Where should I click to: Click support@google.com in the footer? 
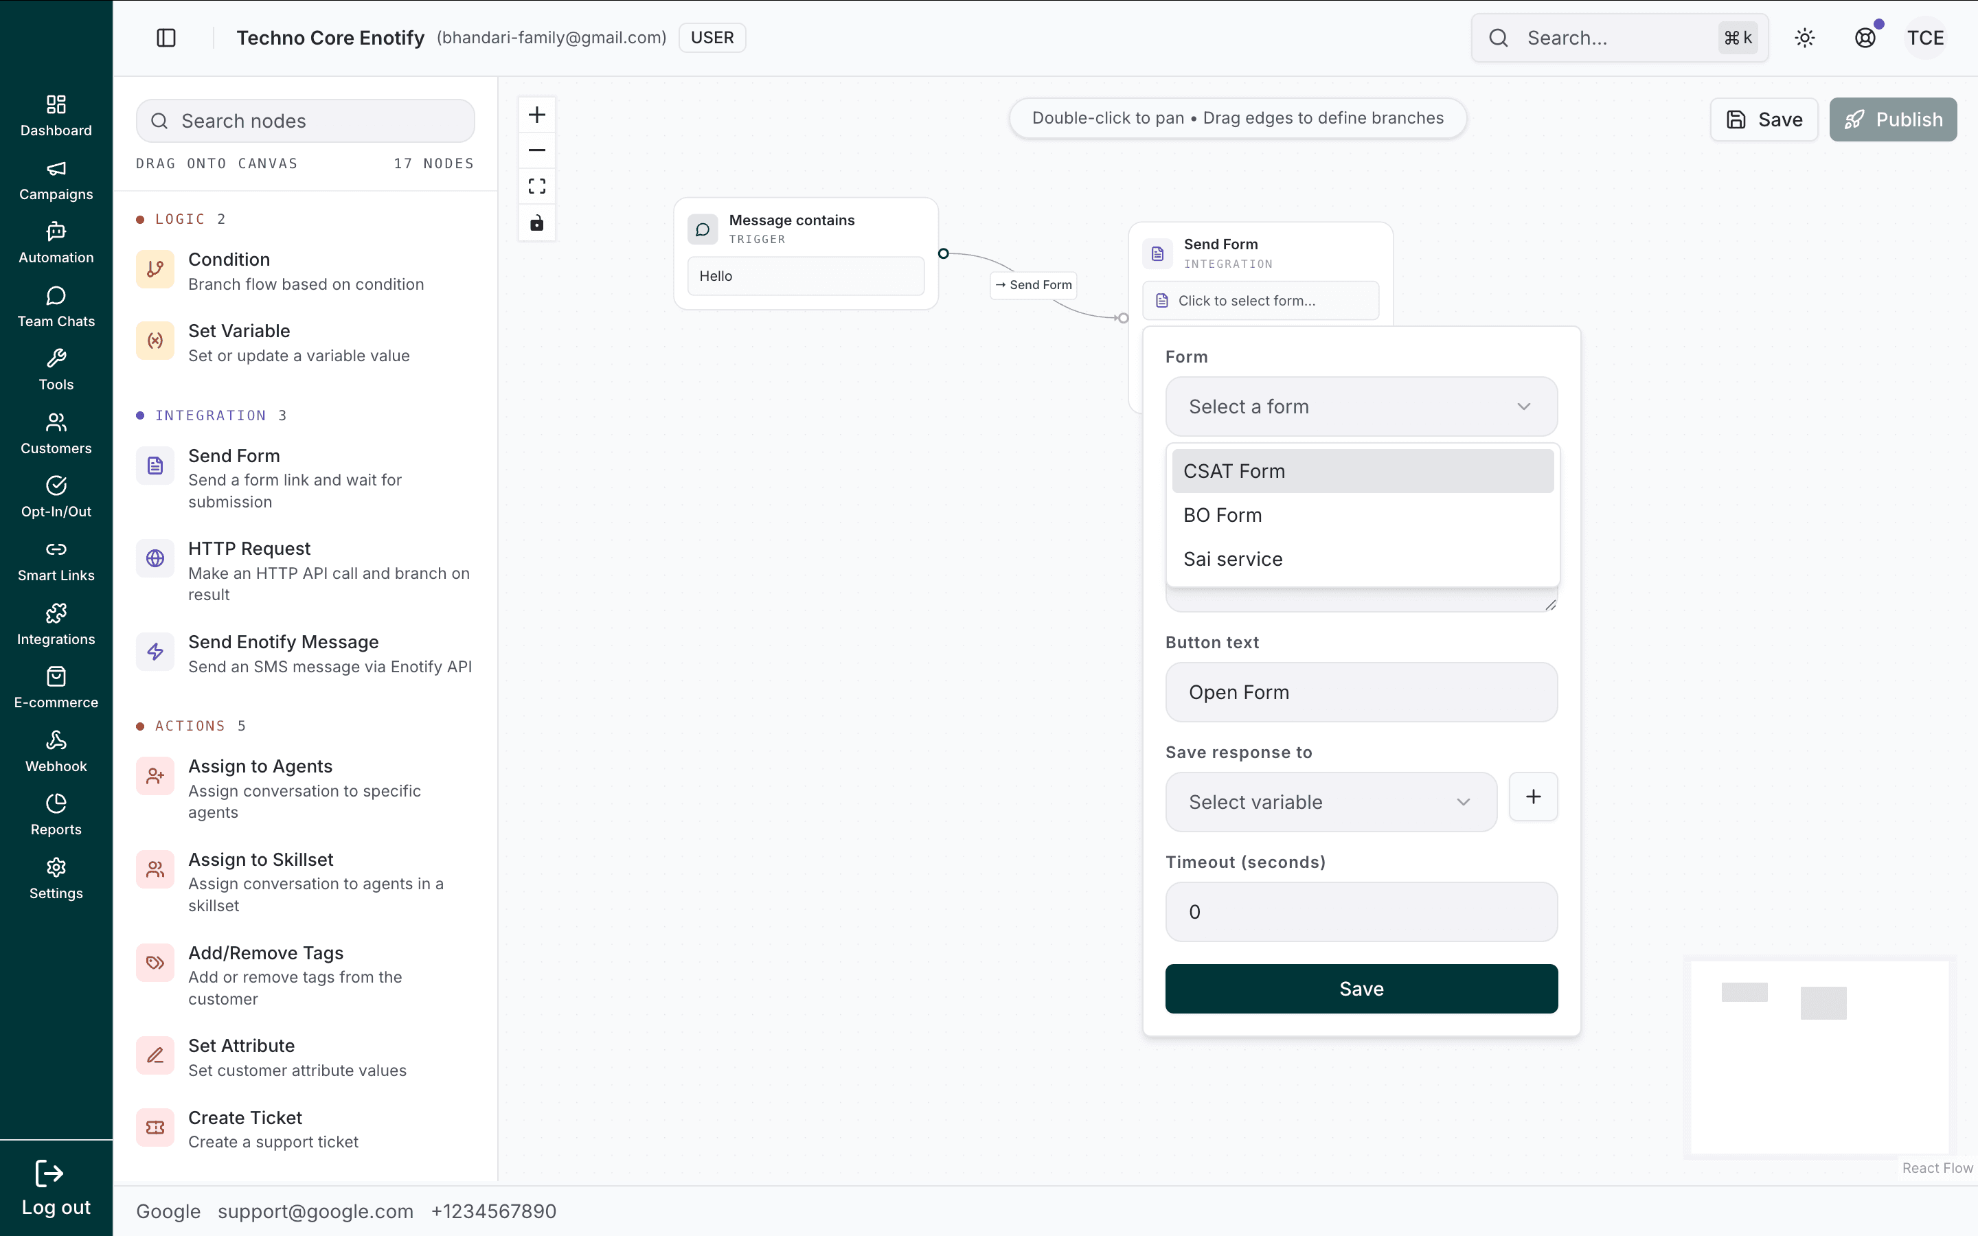point(315,1211)
